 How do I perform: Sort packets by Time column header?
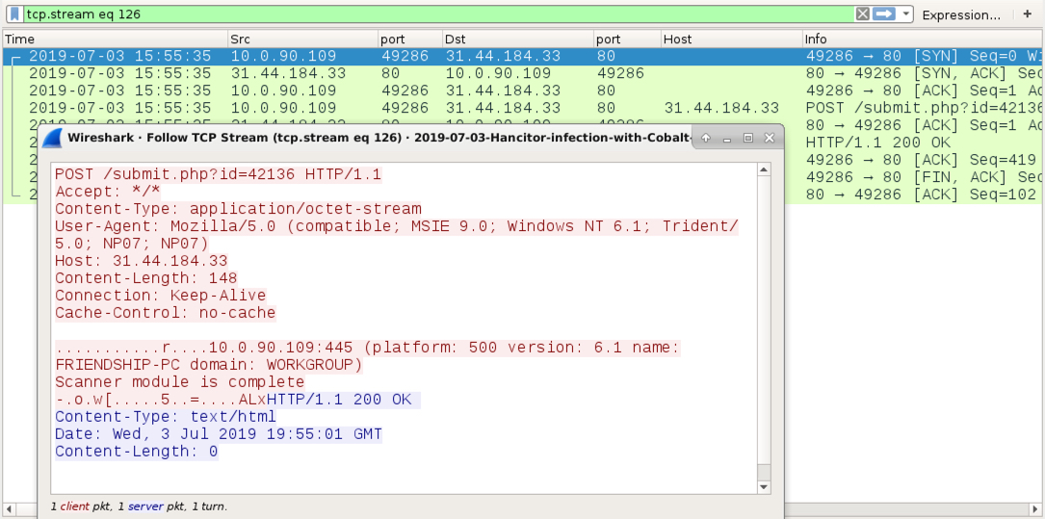[115, 39]
